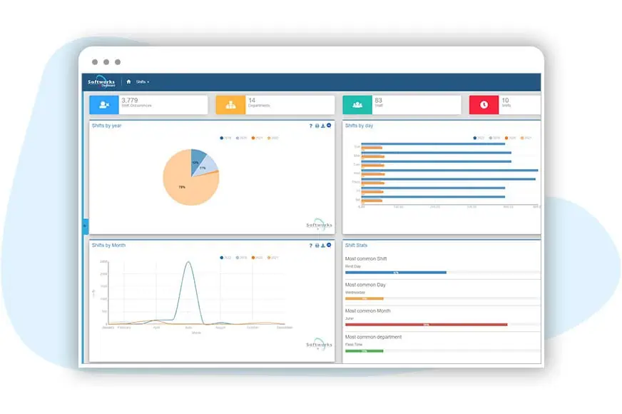The width and height of the screenshot is (622, 414).
Task: Click the Softworks Dashboard logo
Action: point(101,82)
